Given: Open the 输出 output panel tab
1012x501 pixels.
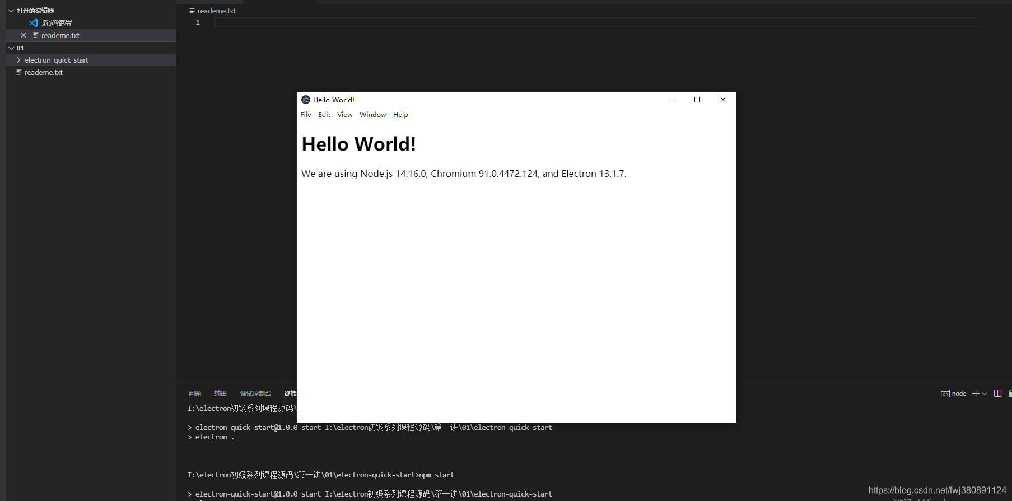Looking at the screenshot, I should [x=221, y=394].
